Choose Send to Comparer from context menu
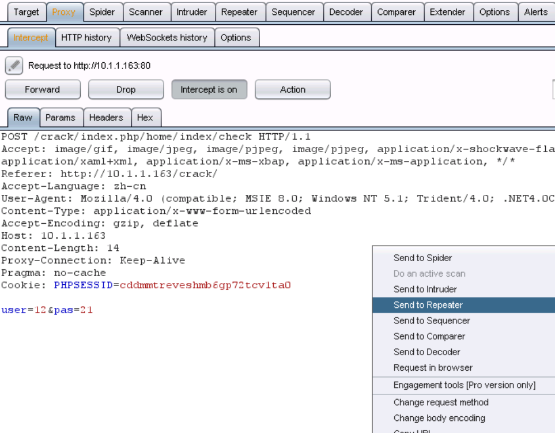This screenshot has height=433, width=555. click(x=464, y=336)
